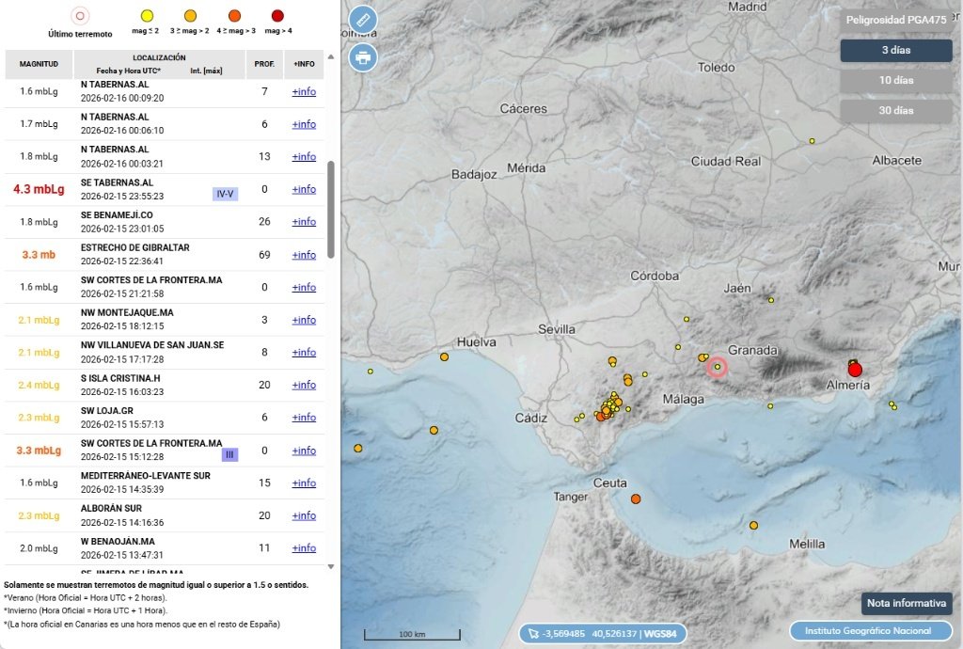Switch to the "10 días" time range
963x649 pixels.
(x=894, y=80)
